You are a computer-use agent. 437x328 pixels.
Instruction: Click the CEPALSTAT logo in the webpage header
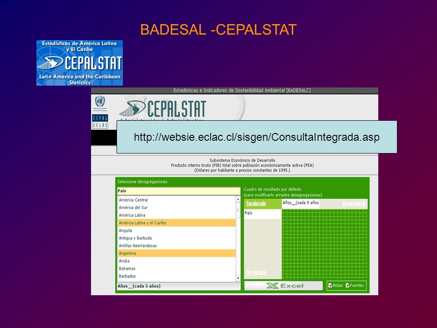click(x=163, y=109)
